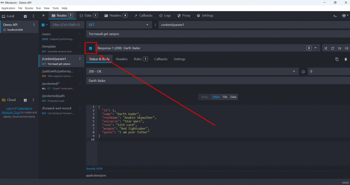Select the /users CRUD route
The width and height of the screenshot is (350, 185).
point(61,36)
